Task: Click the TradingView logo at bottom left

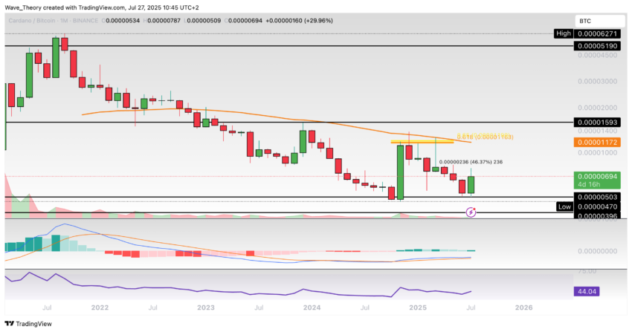Action: (28, 324)
